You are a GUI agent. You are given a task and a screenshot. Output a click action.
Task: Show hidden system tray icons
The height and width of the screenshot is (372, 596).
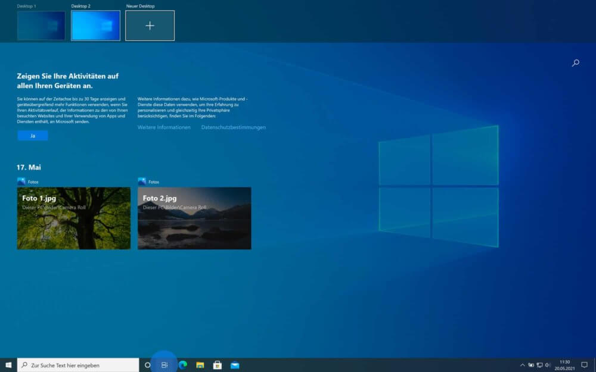pyautogui.click(x=522, y=365)
